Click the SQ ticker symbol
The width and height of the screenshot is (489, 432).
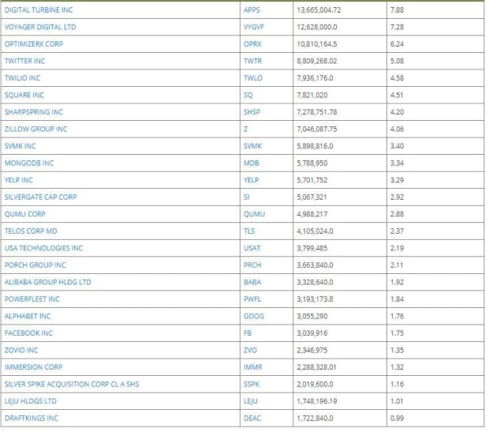click(248, 95)
